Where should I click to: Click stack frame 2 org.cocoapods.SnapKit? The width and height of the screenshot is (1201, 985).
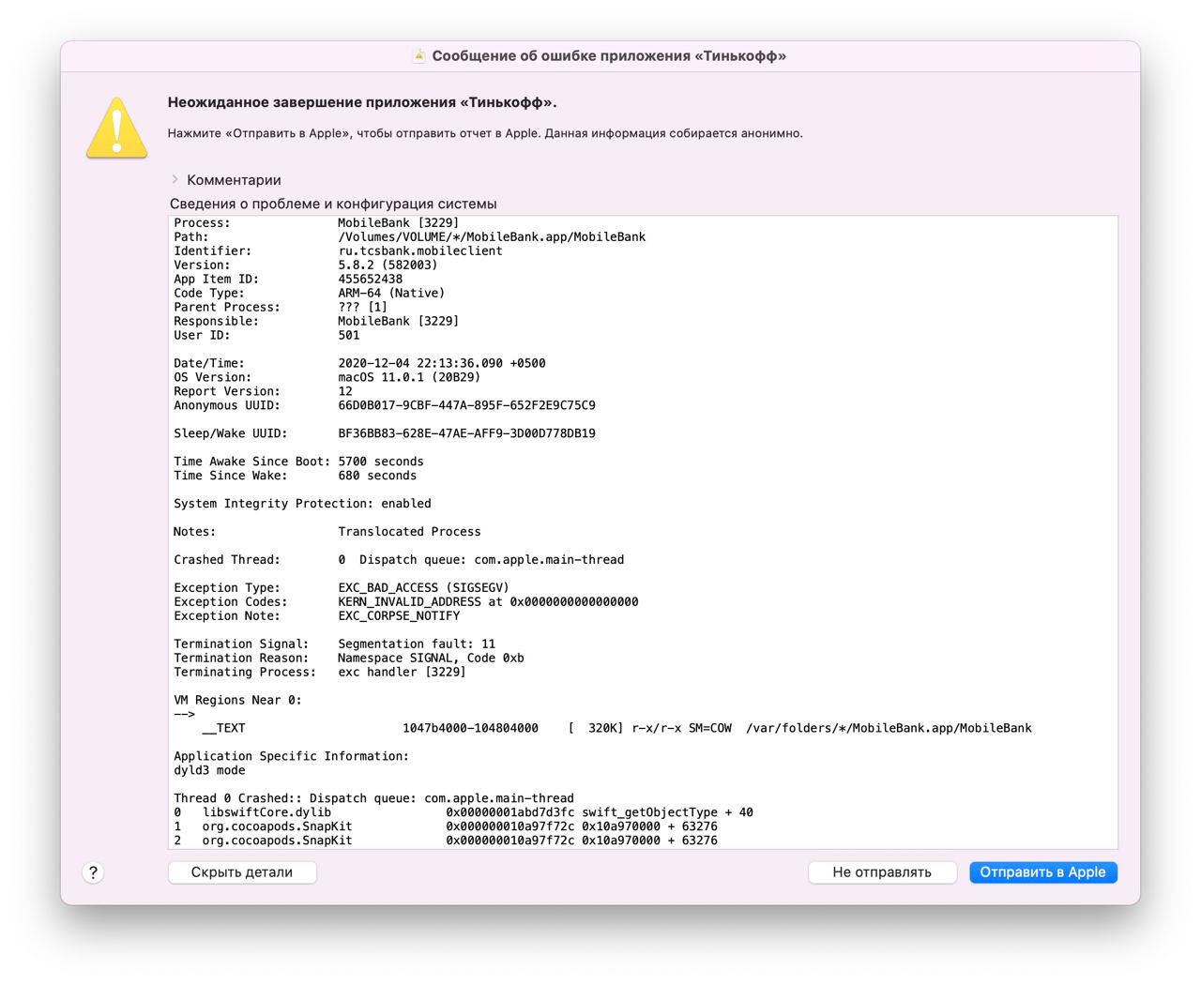coord(446,842)
